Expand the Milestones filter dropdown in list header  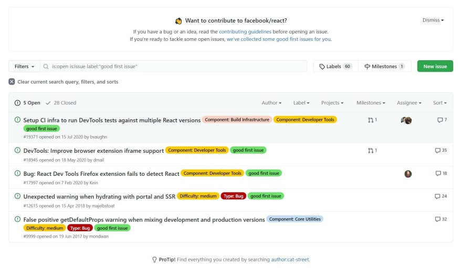tap(371, 103)
